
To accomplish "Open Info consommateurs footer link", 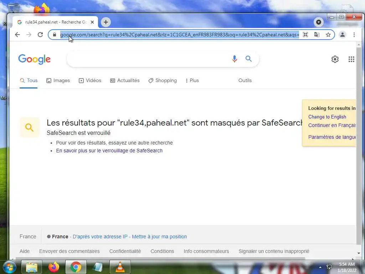I will [206, 251].
